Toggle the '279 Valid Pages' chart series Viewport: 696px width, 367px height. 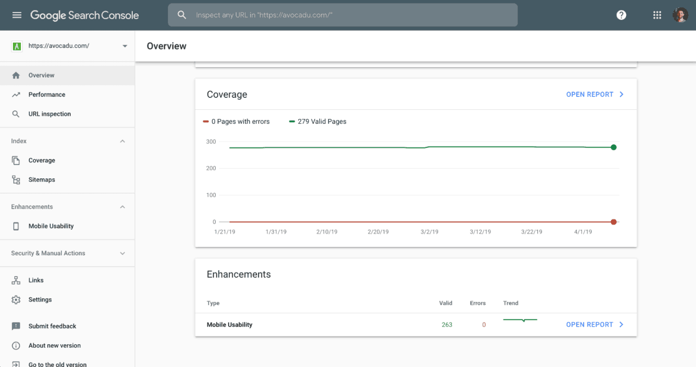point(318,121)
